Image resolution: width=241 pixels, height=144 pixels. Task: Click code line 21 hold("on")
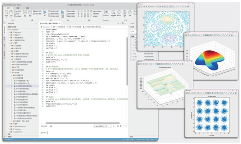pos(50,58)
